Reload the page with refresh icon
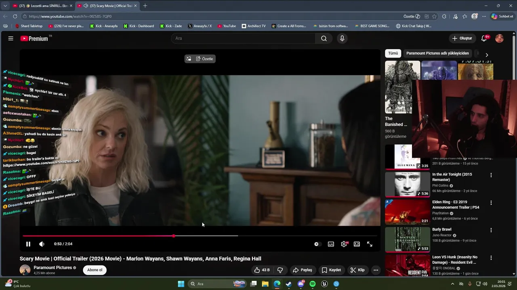The image size is (517, 290). pos(15,17)
